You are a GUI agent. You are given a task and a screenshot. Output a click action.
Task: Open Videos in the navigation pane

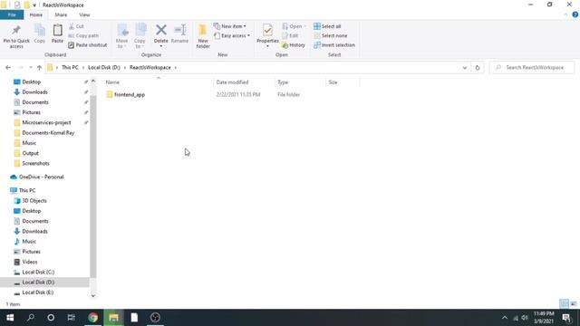click(x=29, y=262)
